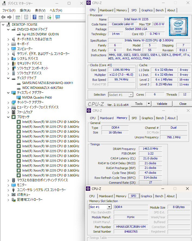Select the DRAM Frequency value 1463.0 MHz
Viewport: 192px width, 241px height.
click(150, 149)
